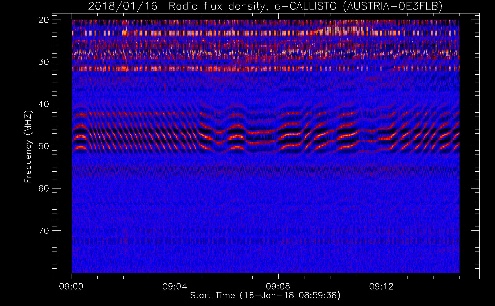The width and height of the screenshot is (495, 306).
Task: Click the '2018/01/16' date in title
Action: [x=123, y=6]
